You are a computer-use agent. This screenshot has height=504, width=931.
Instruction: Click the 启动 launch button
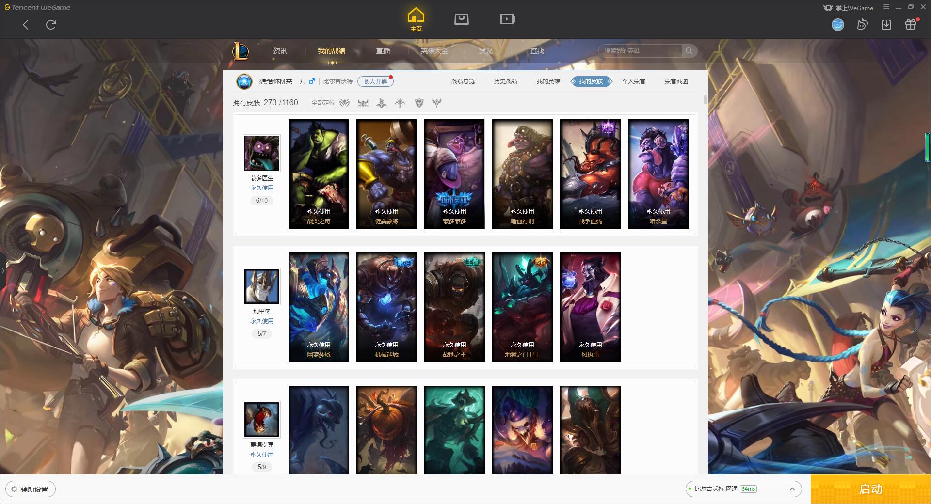[x=870, y=489]
